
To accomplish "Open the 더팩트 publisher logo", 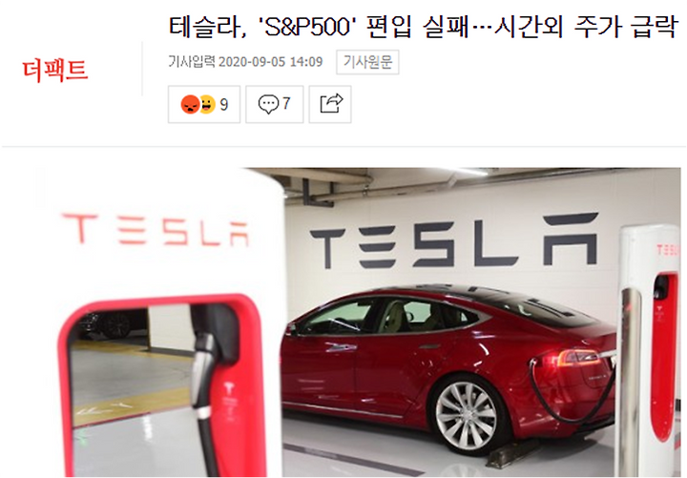I will tap(55, 70).
